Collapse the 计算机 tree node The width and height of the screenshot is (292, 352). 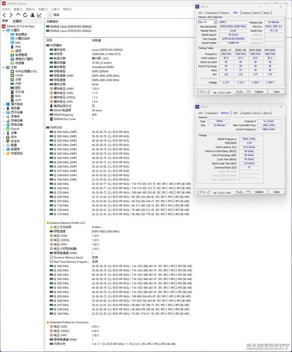(3, 30)
